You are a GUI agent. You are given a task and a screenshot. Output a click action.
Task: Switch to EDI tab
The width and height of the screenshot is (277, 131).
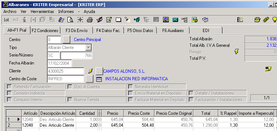click(206, 31)
